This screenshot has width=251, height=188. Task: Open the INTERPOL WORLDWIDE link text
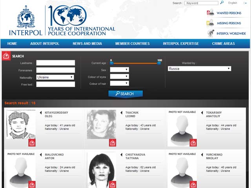coord(231,33)
